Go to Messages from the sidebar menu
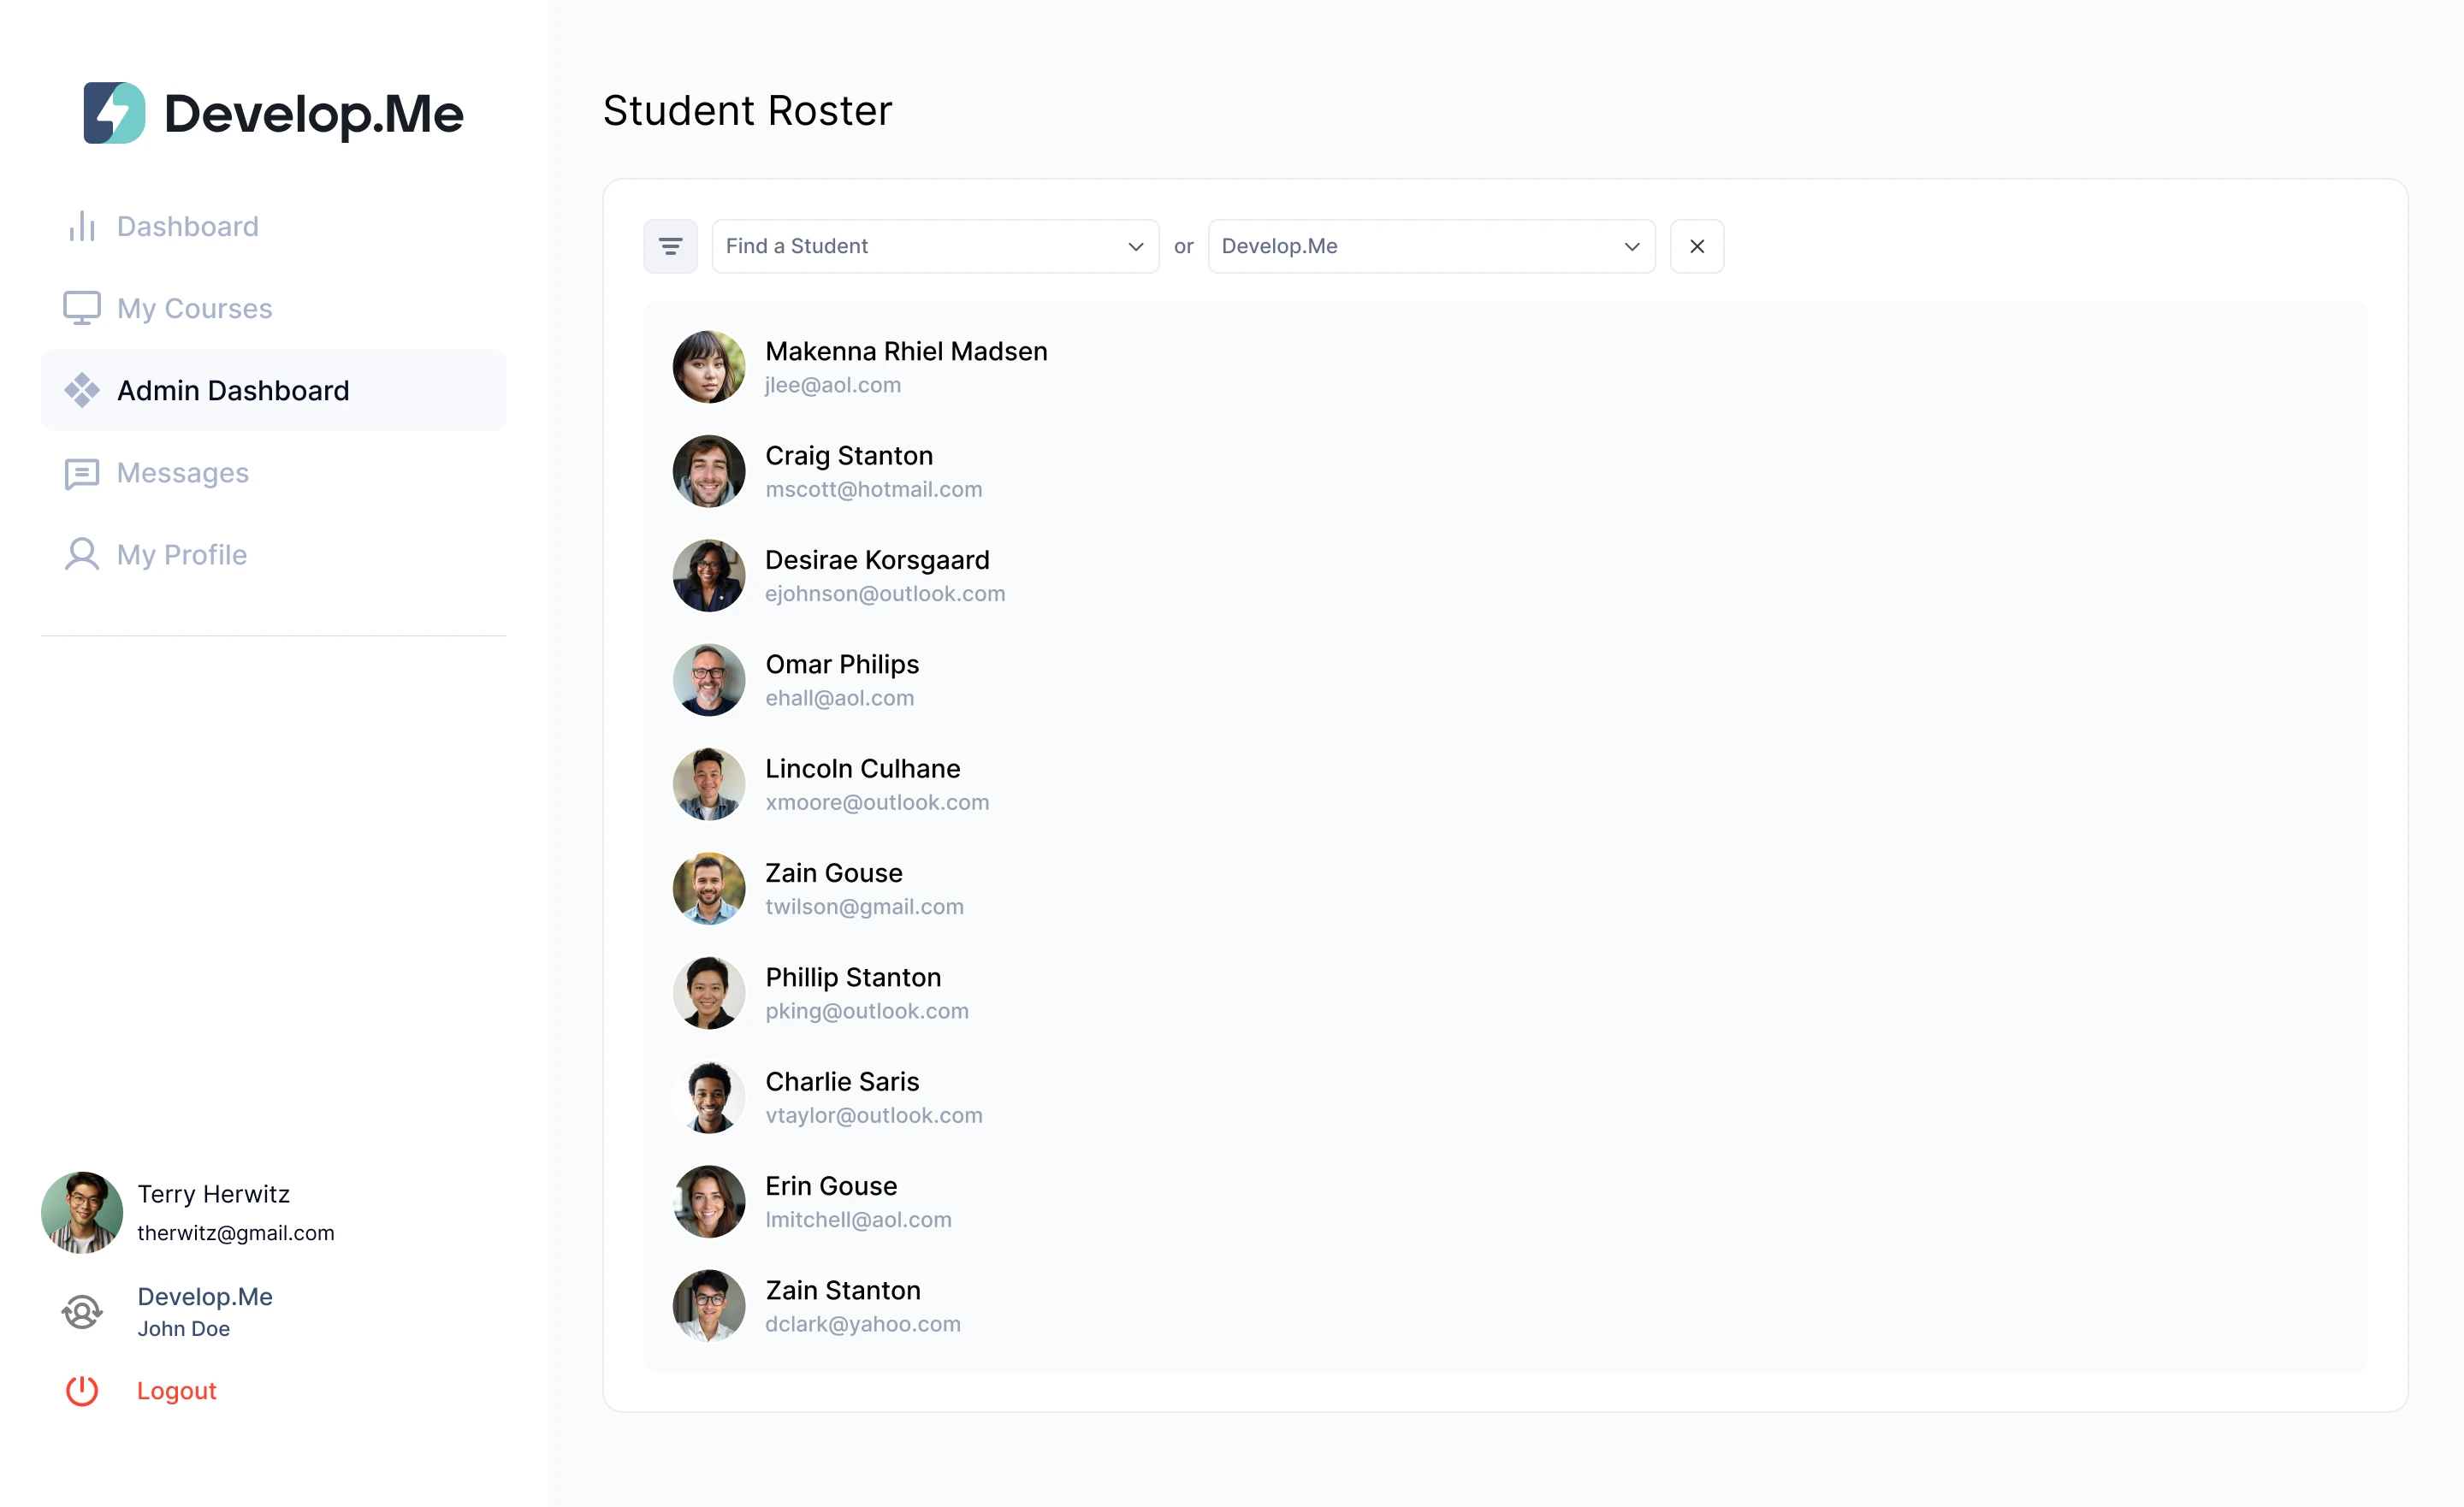This screenshot has height=1507, width=2464. pos(183,473)
